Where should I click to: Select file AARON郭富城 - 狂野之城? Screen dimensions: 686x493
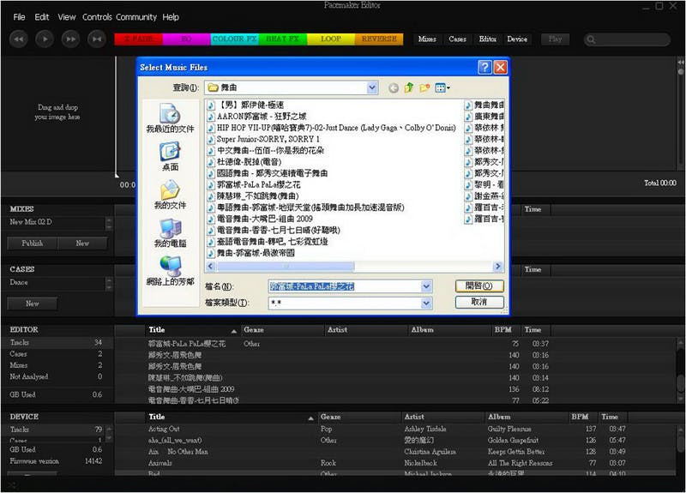click(256, 117)
